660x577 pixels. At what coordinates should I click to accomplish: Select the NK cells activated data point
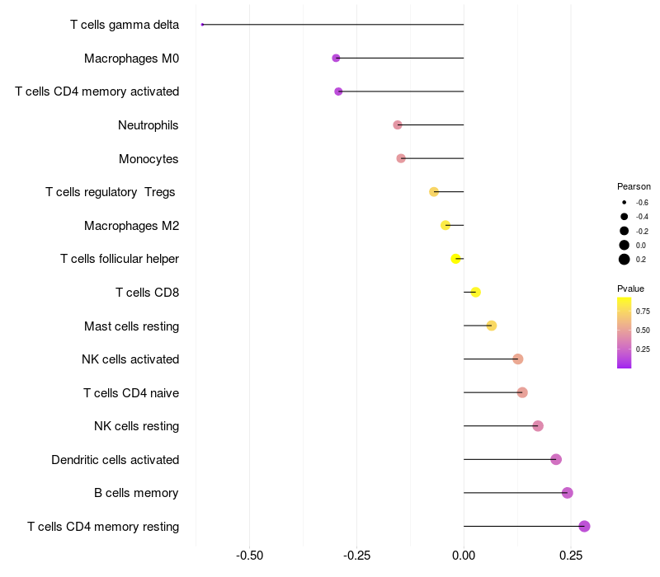pyautogui.click(x=518, y=359)
